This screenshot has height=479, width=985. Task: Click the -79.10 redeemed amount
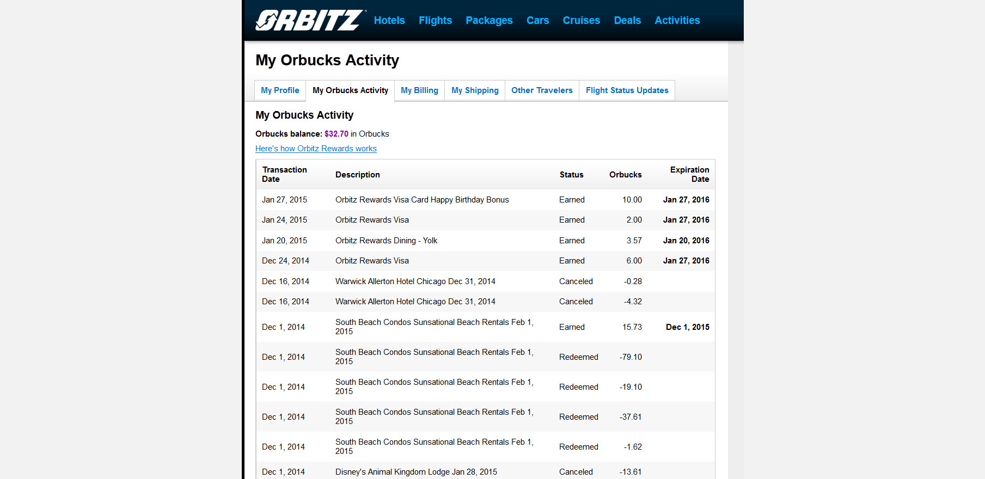click(631, 357)
